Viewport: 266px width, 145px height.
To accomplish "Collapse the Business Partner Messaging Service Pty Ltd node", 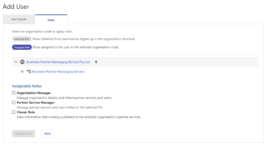I will coord(16,62).
